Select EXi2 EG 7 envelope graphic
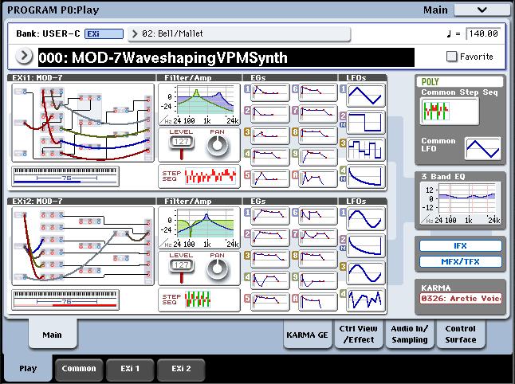The width and height of the screenshot is (515, 384). 318,237
